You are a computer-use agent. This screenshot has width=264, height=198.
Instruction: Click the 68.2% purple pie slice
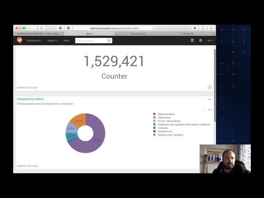97,139
